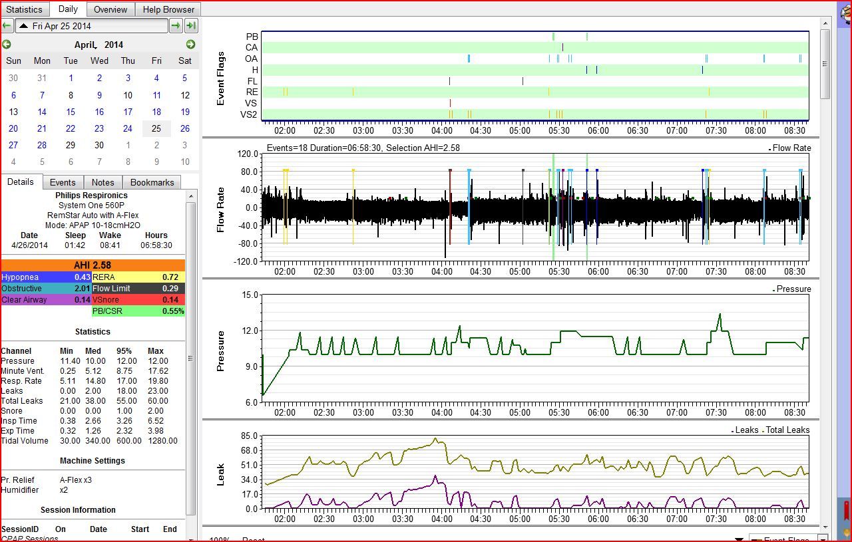The width and height of the screenshot is (852, 542).
Task: Open the Bookmarks tab
Action: pos(152,182)
